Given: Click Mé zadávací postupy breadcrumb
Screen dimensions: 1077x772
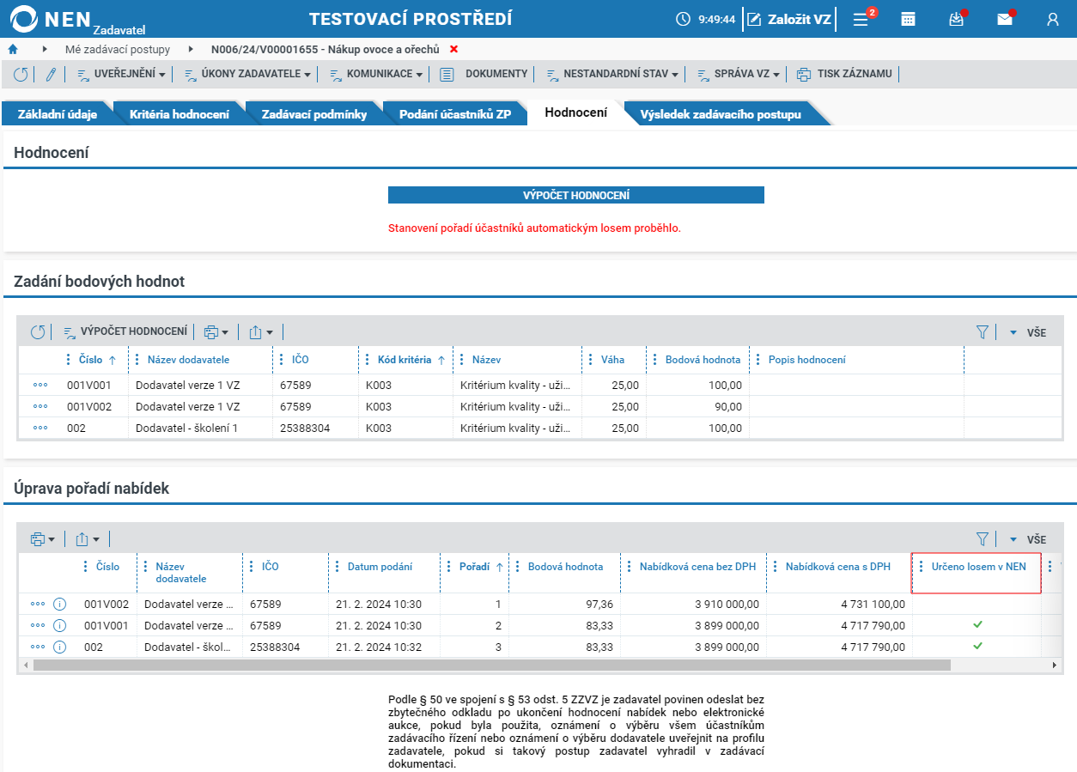Looking at the screenshot, I should (118, 49).
